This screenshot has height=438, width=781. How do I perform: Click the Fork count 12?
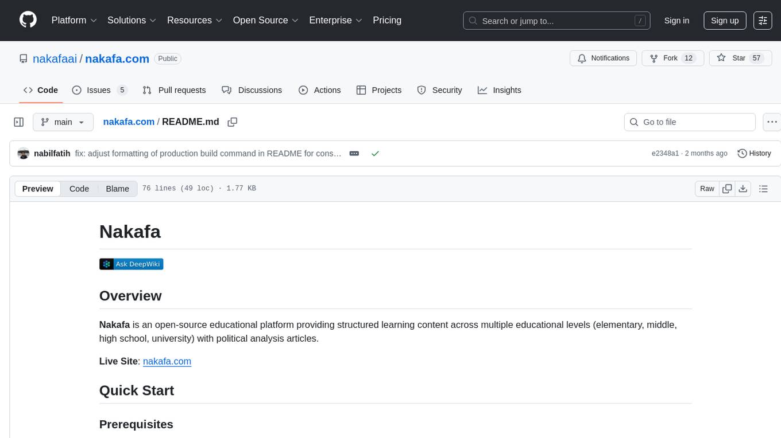pyautogui.click(x=689, y=58)
